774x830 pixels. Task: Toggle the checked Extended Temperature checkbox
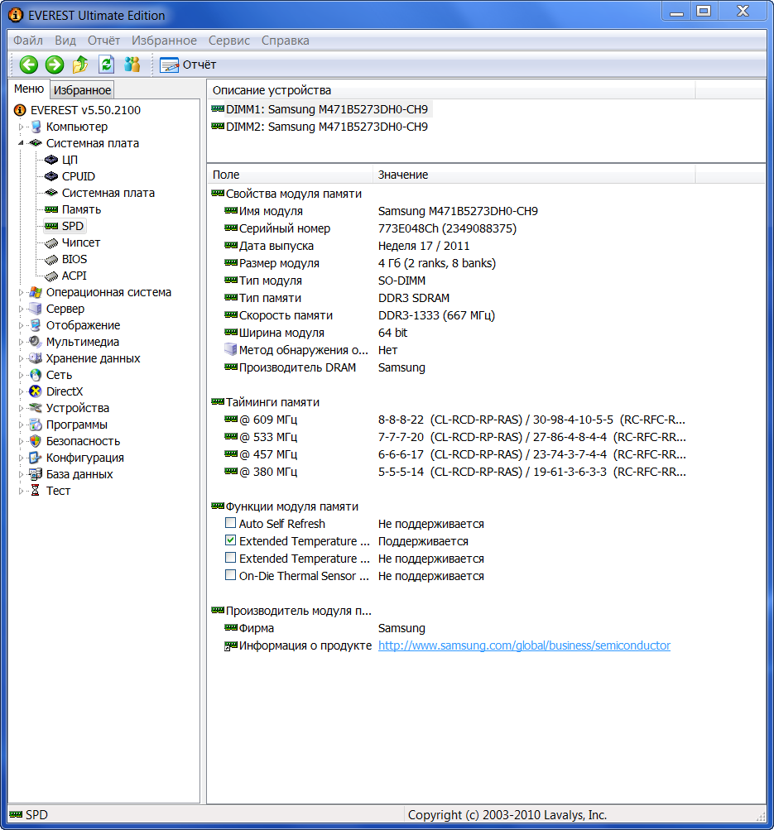pyautogui.click(x=230, y=540)
